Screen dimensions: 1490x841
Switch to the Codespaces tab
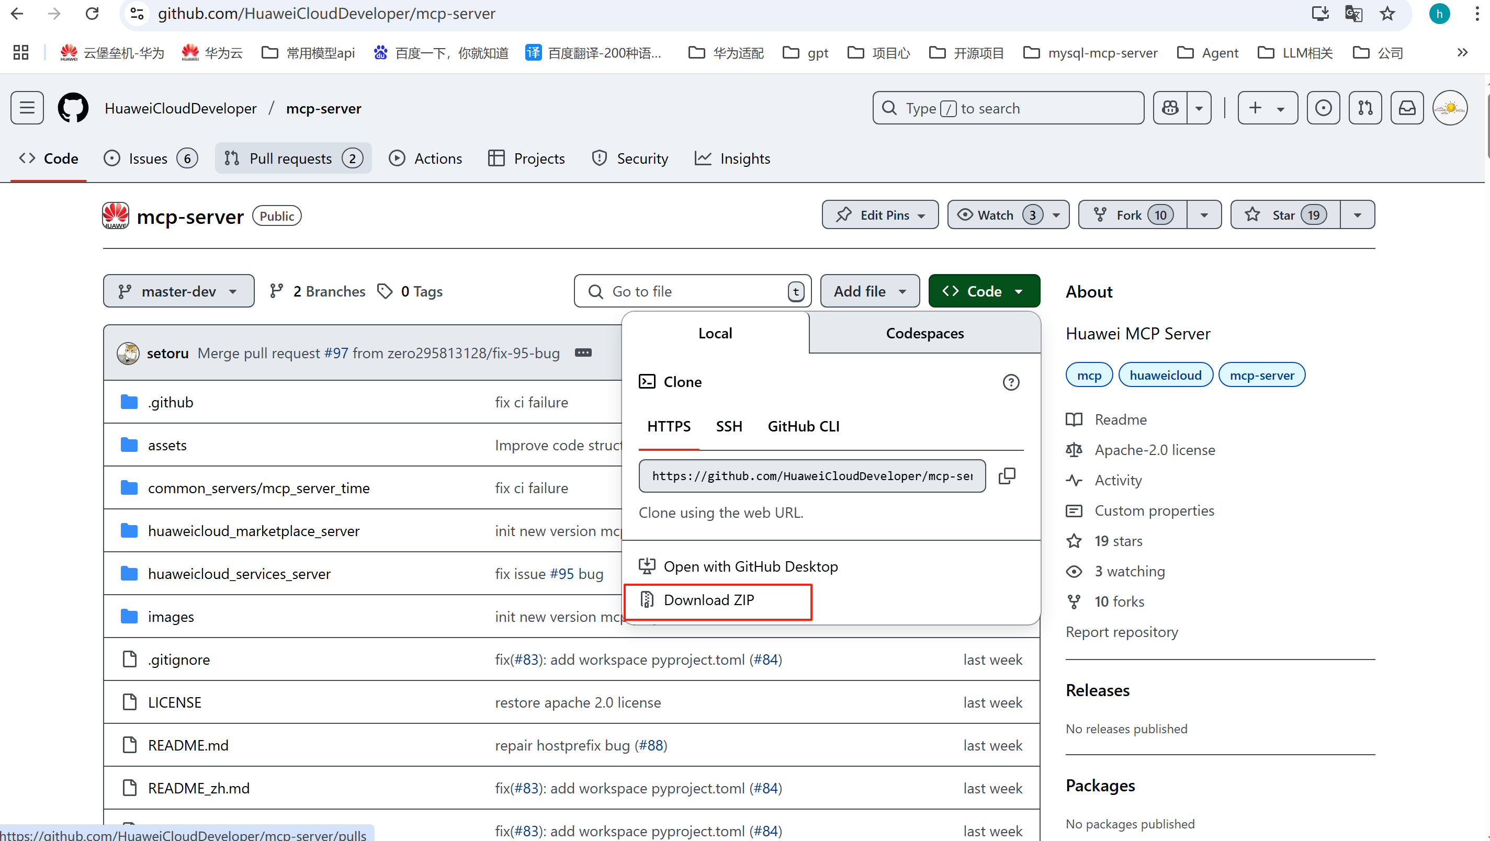click(924, 333)
